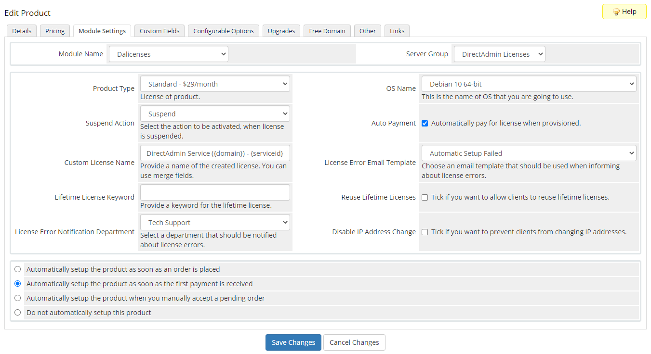The height and width of the screenshot is (354, 651).
Task: Go to the Free Domain tab
Action: click(x=327, y=31)
